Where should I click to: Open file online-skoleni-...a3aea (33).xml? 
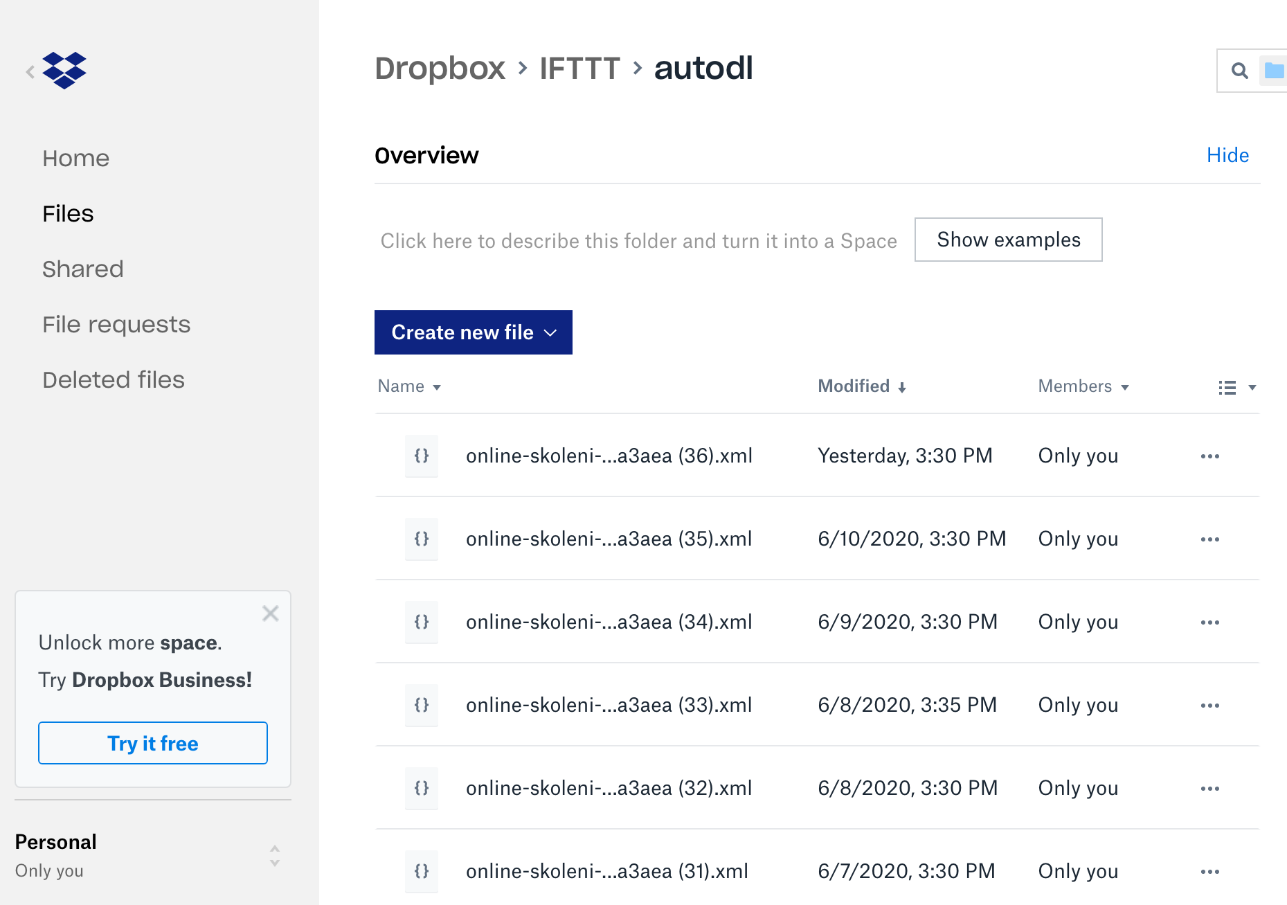point(609,705)
